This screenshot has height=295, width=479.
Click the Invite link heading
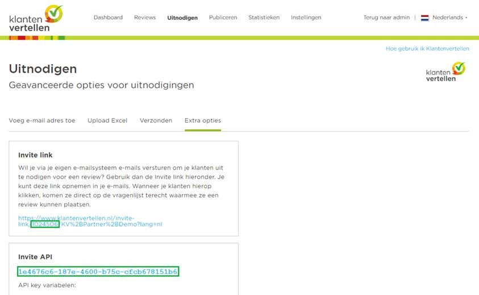35,155
